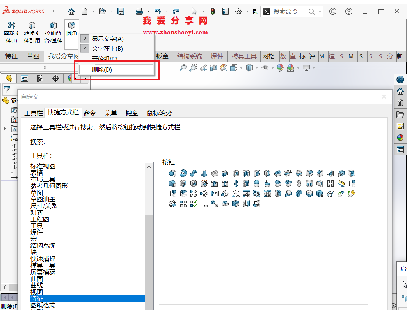Image resolution: width=407 pixels, height=310 pixels.
Task: Open the 搜索命令 search dropdown arrow
Action: [x=319, y=11]
